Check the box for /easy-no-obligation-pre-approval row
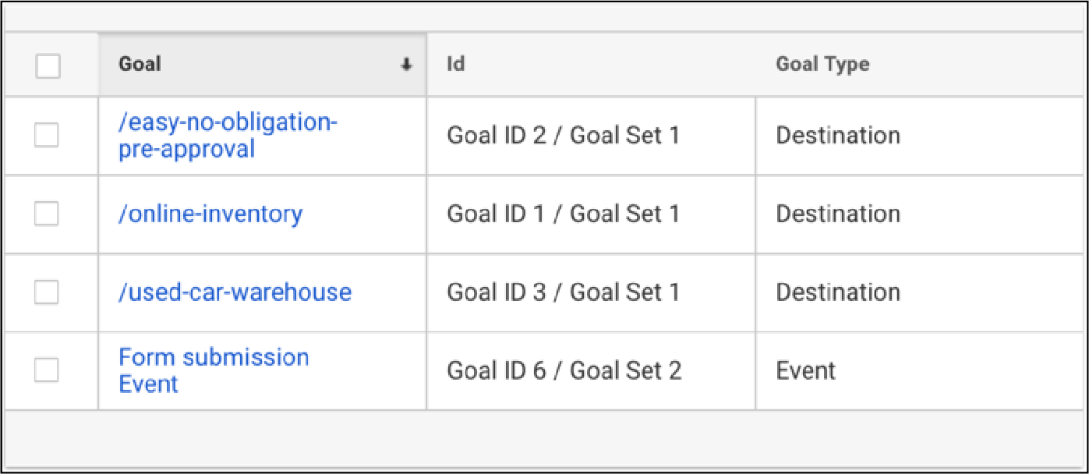The image size is (1089, 474). pyautogui.click(x=47, y=136)
